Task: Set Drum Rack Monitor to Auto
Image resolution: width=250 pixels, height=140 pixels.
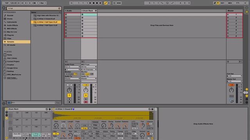Action: tap(87, 74)
